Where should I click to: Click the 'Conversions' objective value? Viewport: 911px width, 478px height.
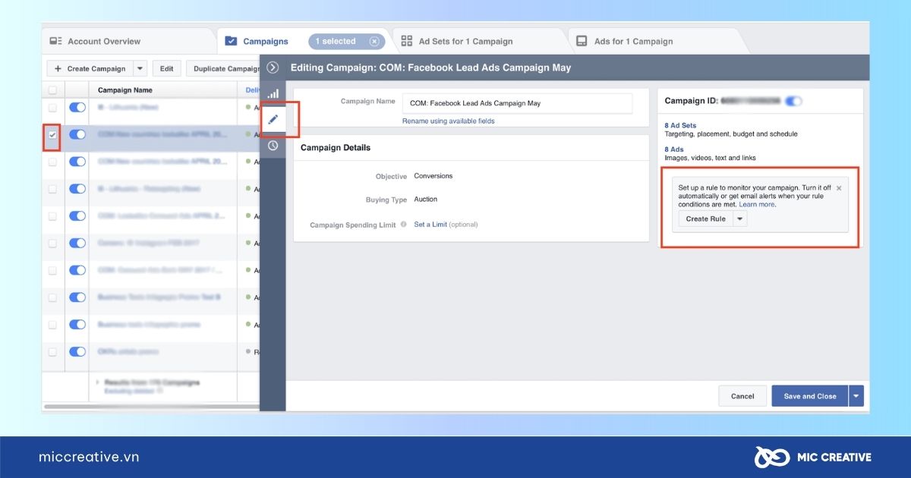433,176
